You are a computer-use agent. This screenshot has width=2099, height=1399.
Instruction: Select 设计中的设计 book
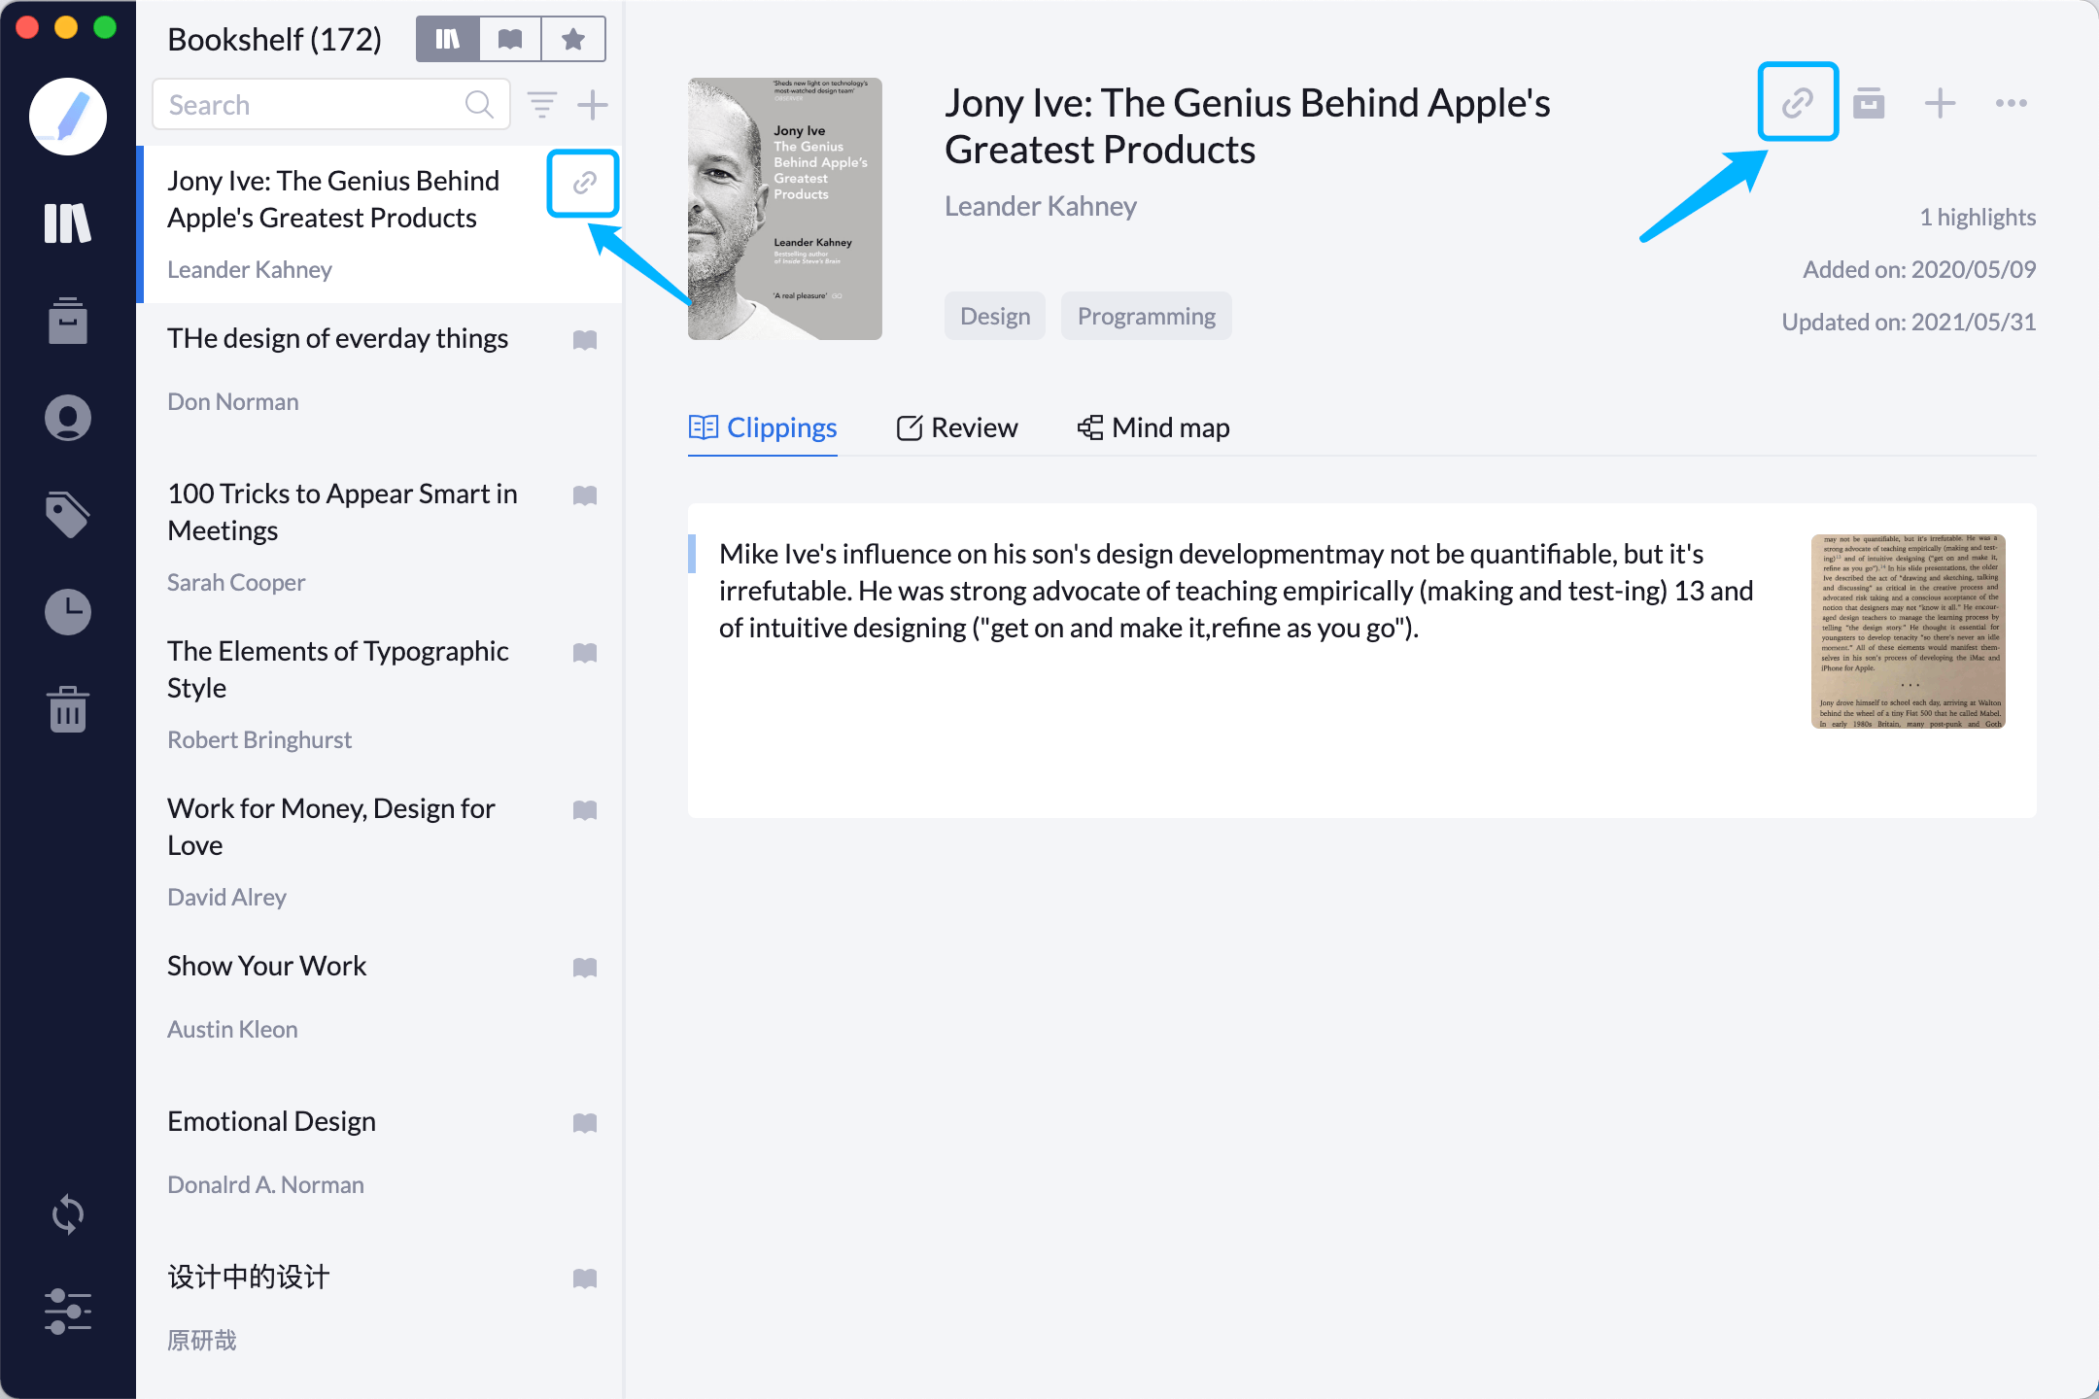381,1320
